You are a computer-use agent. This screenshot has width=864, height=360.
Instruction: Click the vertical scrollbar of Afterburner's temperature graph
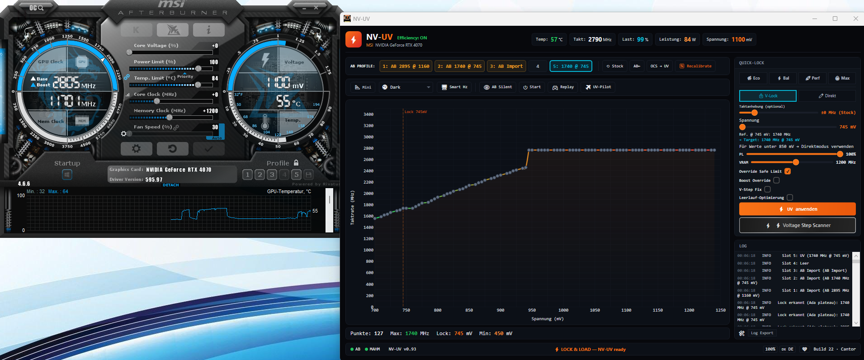330,211
